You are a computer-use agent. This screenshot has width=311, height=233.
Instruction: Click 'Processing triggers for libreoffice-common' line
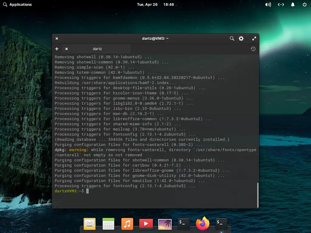(133, 119)
